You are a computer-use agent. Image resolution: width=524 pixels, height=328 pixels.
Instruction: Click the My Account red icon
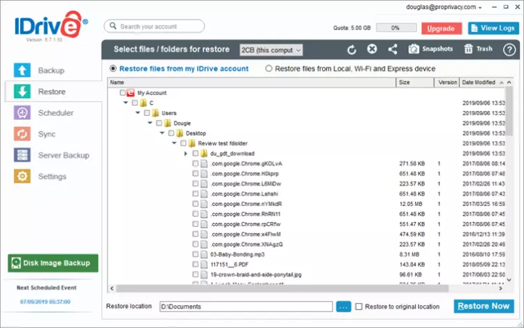[130, 92]
